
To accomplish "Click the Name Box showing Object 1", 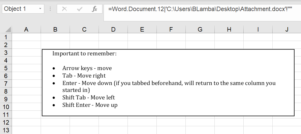I will tap(19, 9).
